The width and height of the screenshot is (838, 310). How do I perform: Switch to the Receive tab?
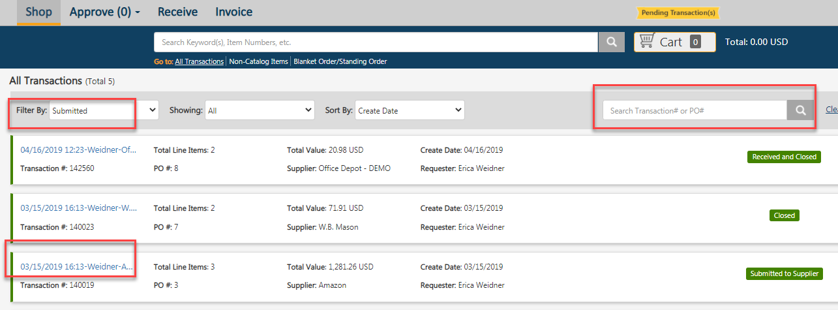coord(178,12)
